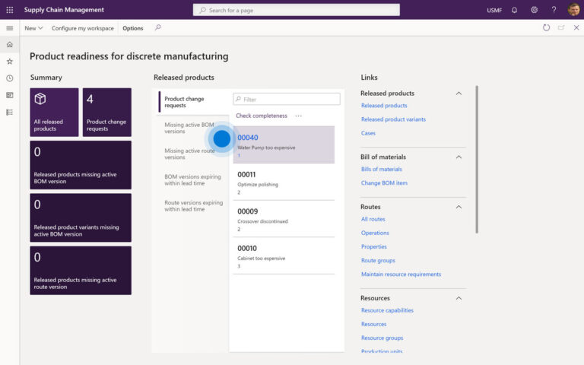Open the Route groups link
The width and height of the screenshot is (584, 365).
point(378,261)
